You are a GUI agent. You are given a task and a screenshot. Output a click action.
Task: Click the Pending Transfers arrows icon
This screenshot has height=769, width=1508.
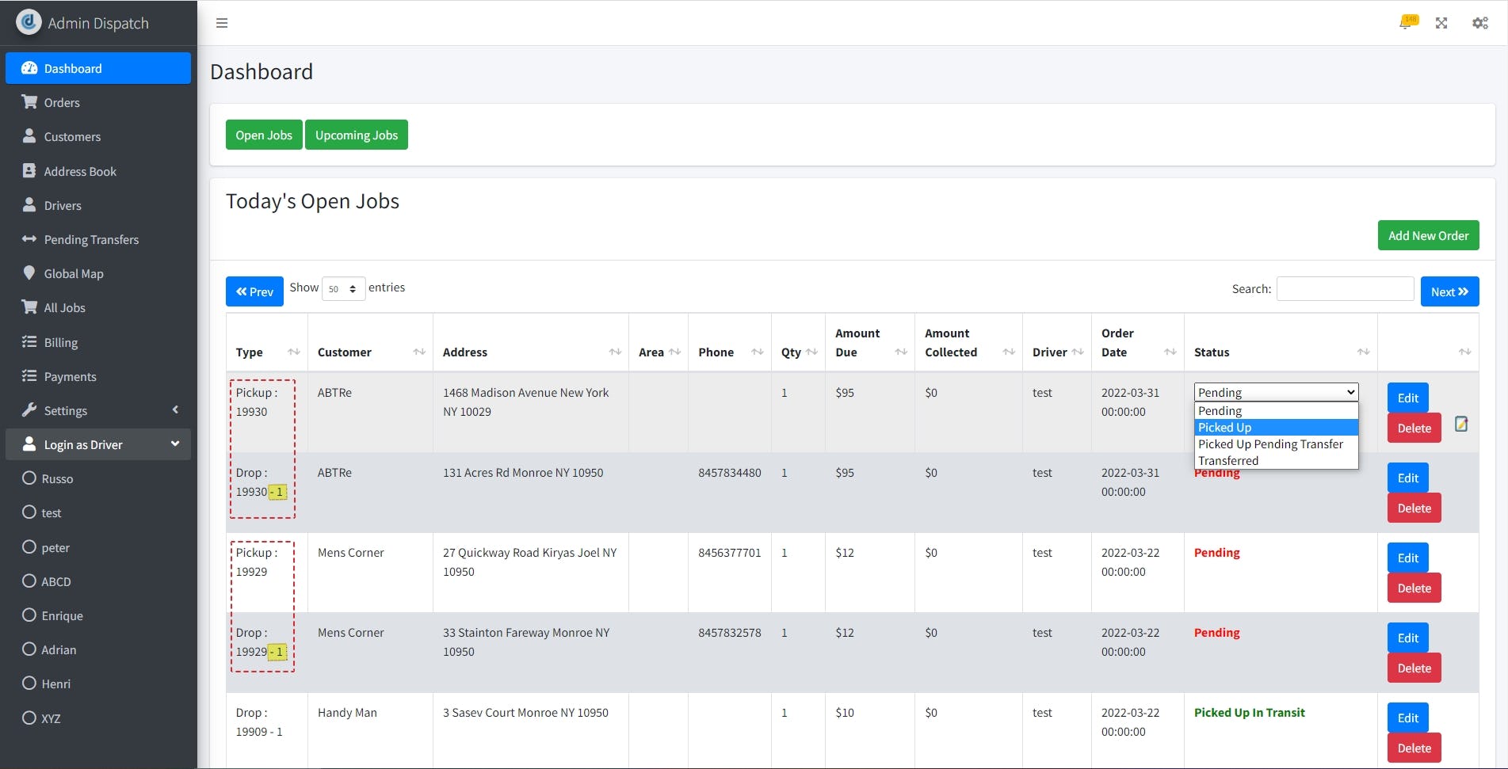pos(29,239)
